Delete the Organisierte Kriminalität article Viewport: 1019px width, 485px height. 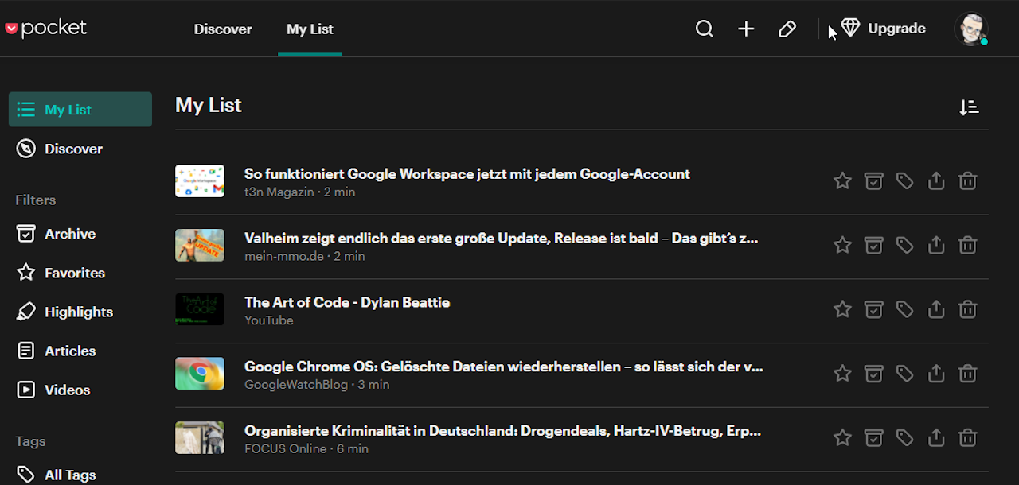point(967,438)
